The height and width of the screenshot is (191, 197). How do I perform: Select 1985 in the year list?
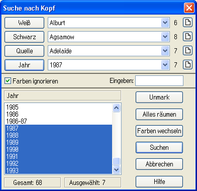(58, 107)
